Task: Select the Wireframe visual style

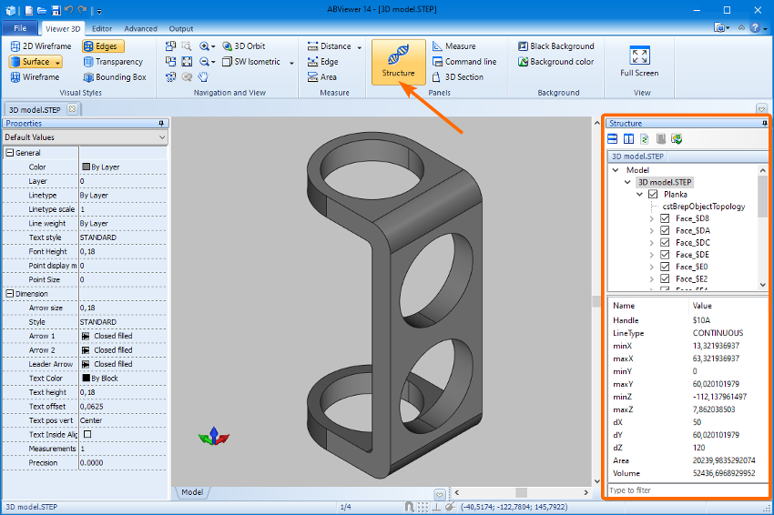Action: [35, 77]
